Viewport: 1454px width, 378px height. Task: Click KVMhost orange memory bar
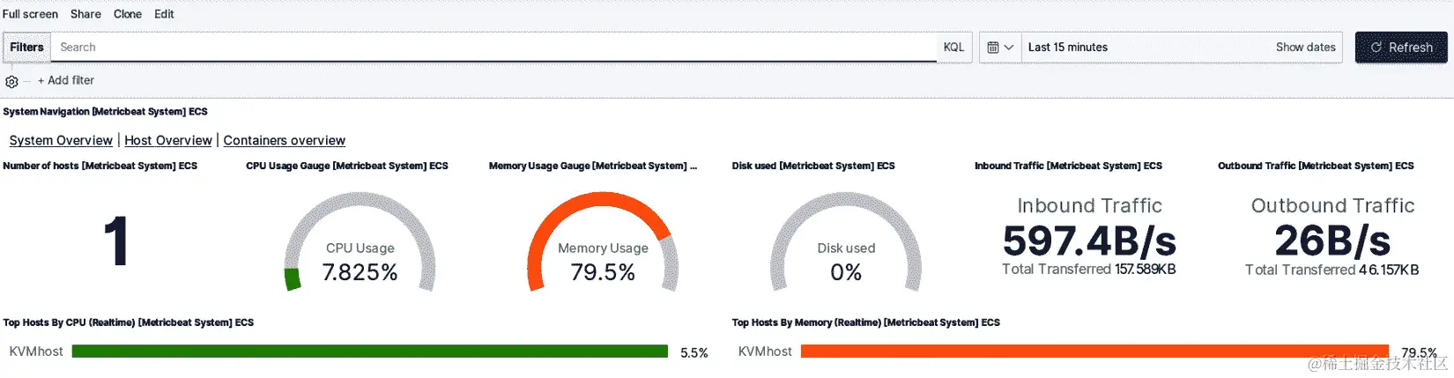[1093, 352]
